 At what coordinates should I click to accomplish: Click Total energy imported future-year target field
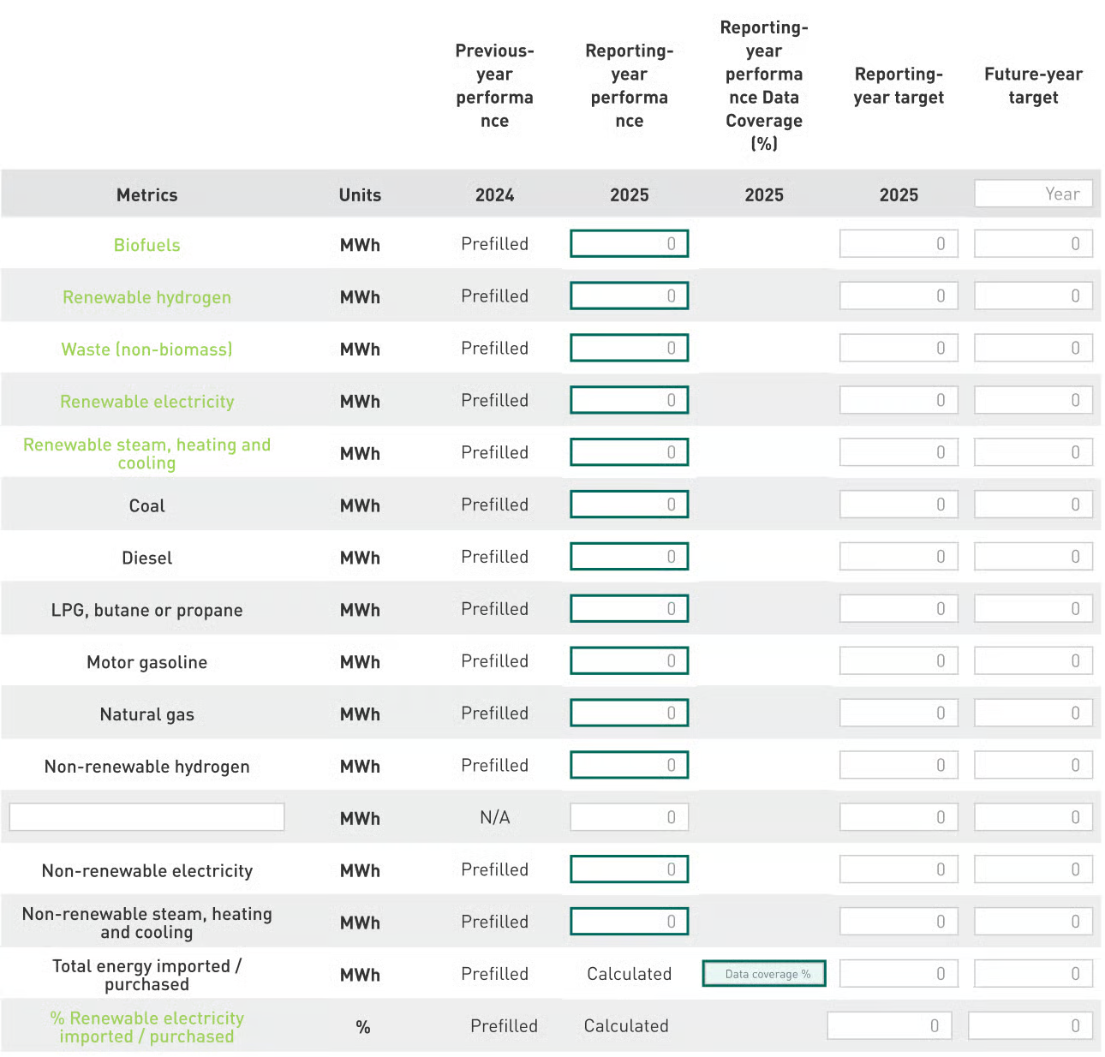(x=1033, y=974)
